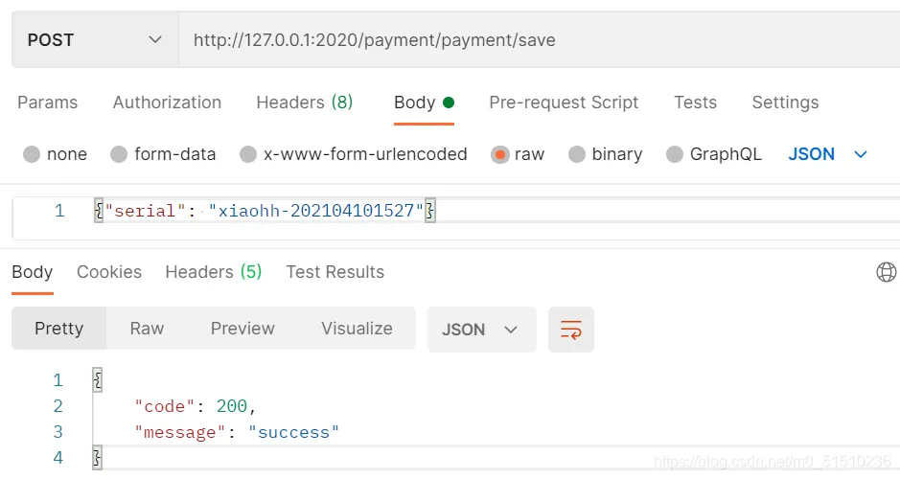Image resolution: width=900 pixels, height=479 pixels.
Task: Open the Authorization tab
Action: pos(167,103)
